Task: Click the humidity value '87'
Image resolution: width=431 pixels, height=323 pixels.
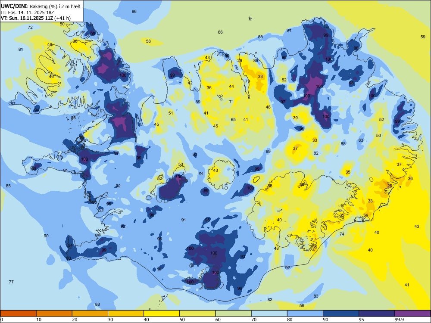Action: 13,103
